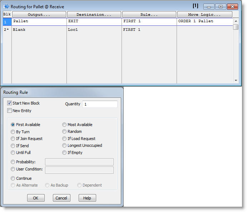The width and height of the screenshot is (247, 212).
Task: Open Help for Routing Rule
Action: [87, 198]
